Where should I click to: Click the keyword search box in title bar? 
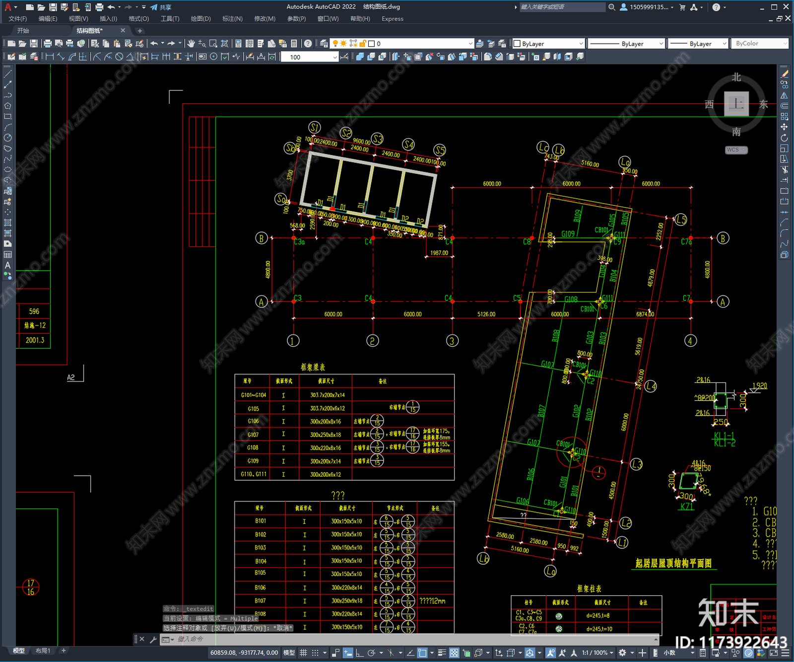[562, 7]
